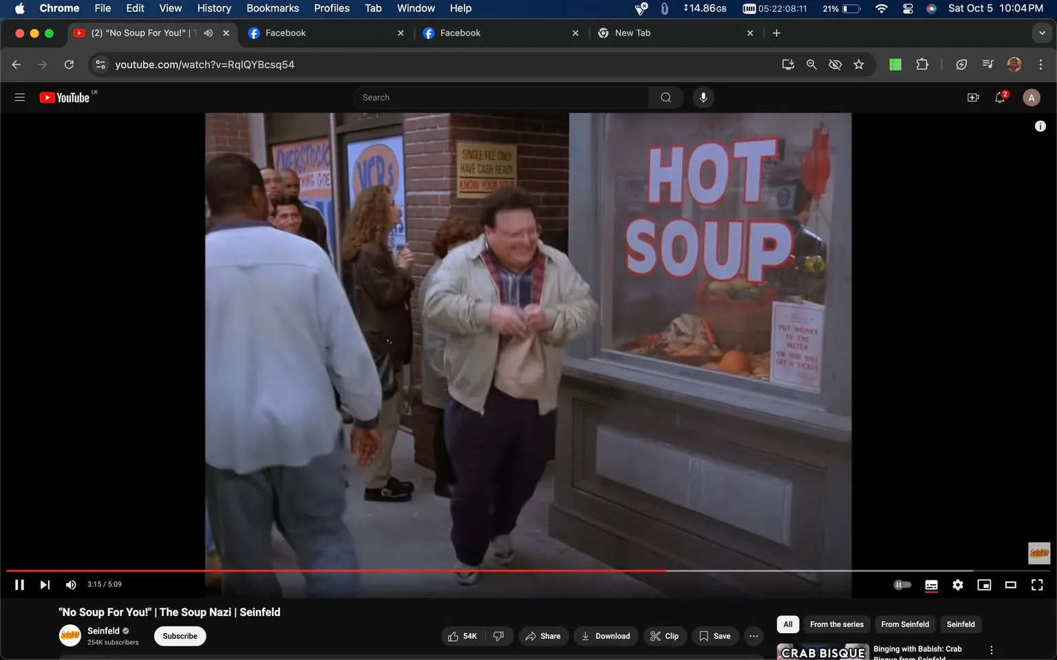Open YouTube video settings gear
The height and width of the screenshot is (660, 1057).
coord(957,584)
